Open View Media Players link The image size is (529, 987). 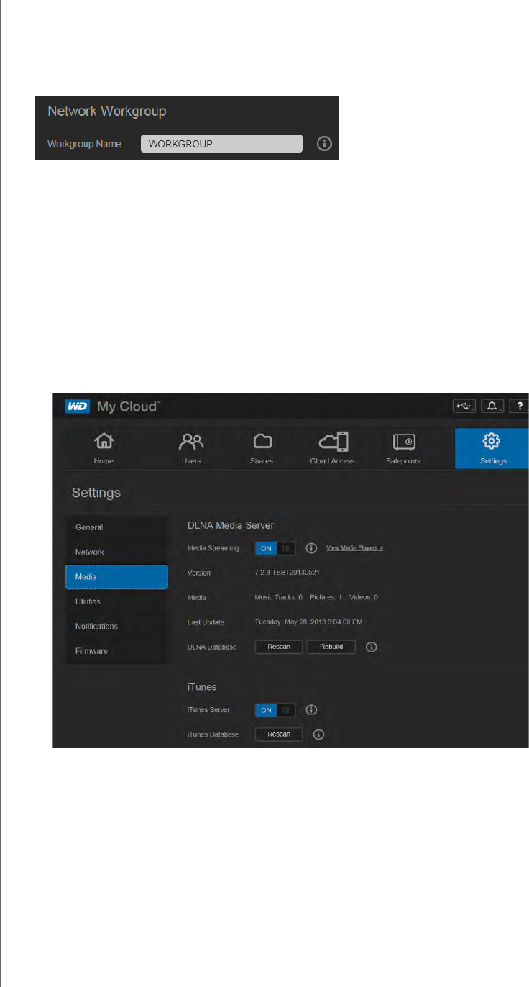click(x=354, y=548)
